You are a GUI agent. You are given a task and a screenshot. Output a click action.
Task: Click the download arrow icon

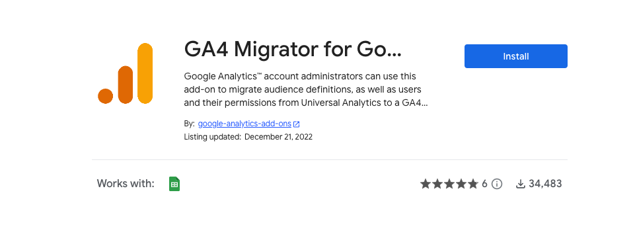point(521,184)
